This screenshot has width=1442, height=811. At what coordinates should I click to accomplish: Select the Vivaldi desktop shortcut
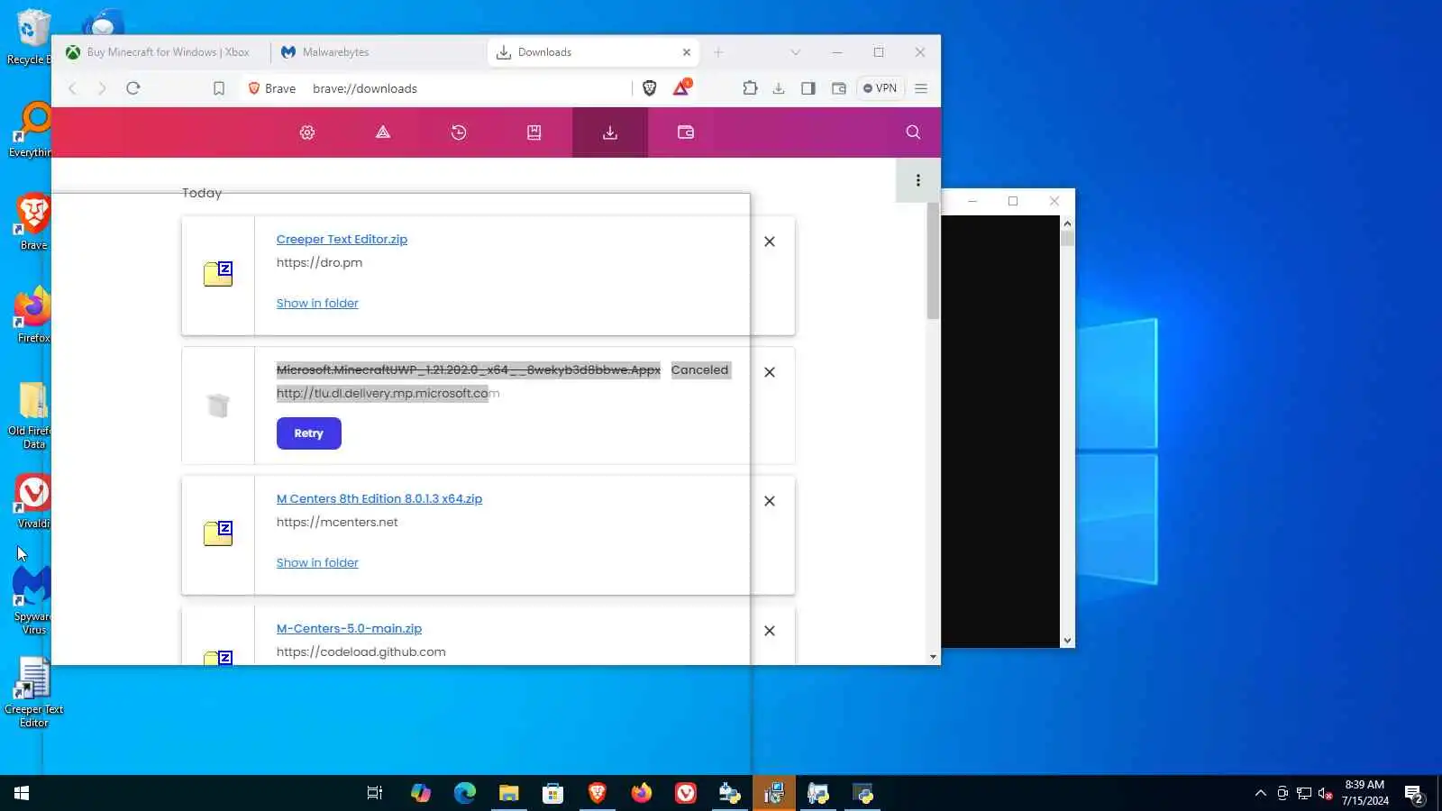point(33,500)
